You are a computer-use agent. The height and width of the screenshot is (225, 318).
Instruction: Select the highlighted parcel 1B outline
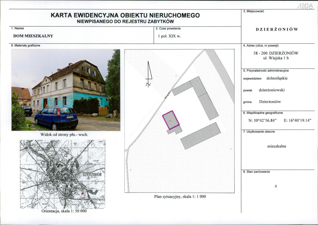(171, 121)
